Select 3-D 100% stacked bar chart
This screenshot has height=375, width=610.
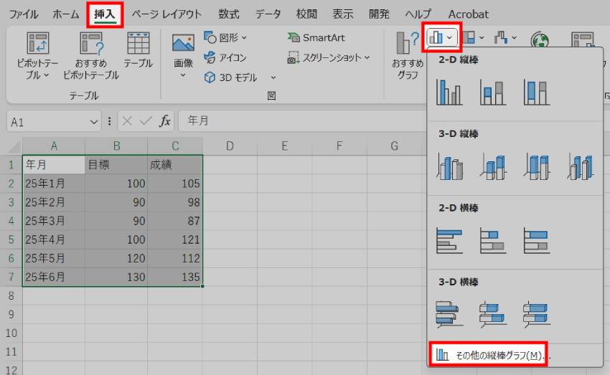537,314
